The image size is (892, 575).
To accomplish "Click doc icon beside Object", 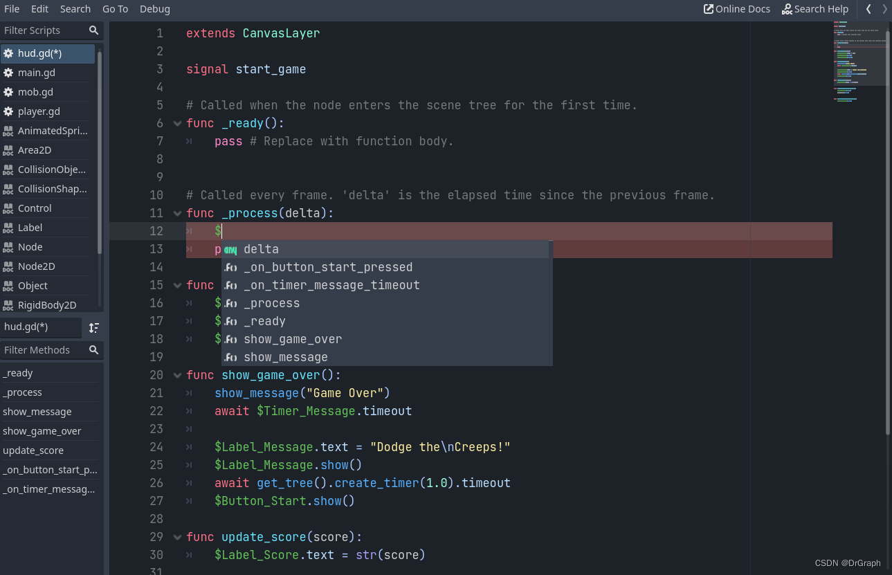I will (x=8, y=286).
